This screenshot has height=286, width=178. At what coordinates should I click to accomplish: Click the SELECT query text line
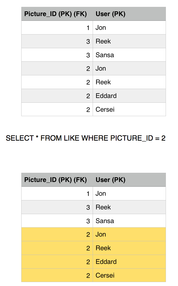(86, 138)
